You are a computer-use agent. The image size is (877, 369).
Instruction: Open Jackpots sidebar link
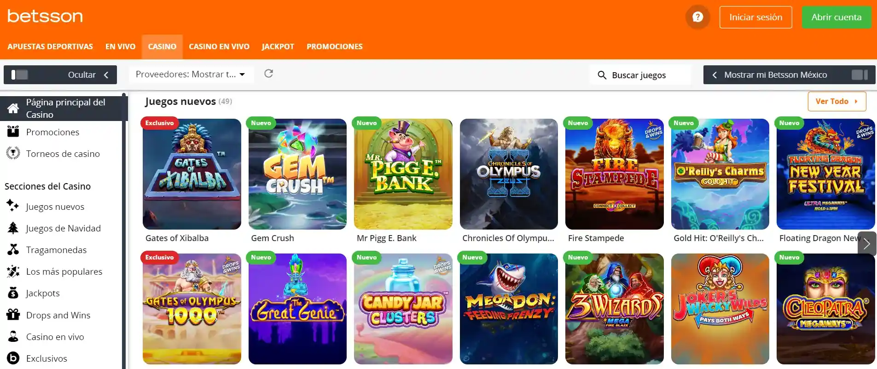(43, 293)
